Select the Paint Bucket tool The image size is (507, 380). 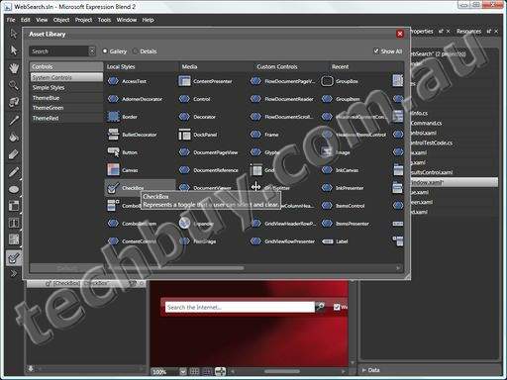tap(14, 137)
